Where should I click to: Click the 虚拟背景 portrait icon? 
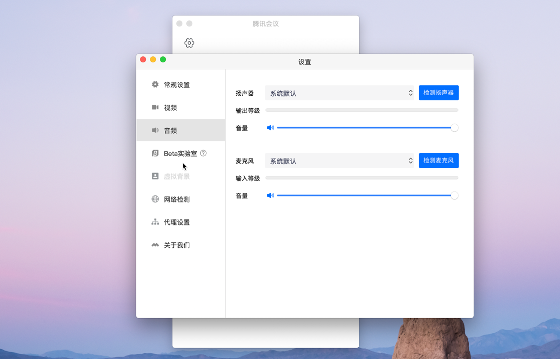tap(155, 176)
